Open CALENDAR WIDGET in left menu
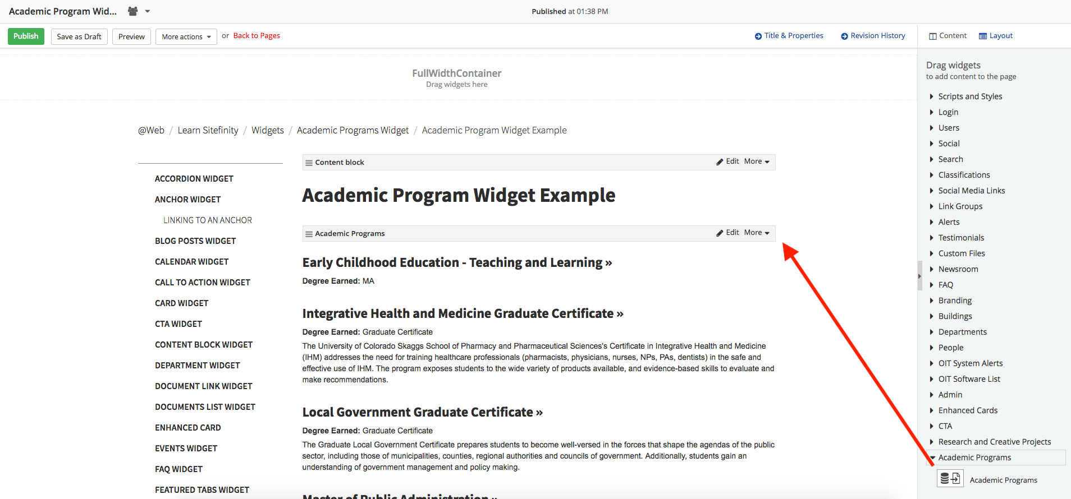The width and height of the screenshot is (1071, 499). [192, 262]
